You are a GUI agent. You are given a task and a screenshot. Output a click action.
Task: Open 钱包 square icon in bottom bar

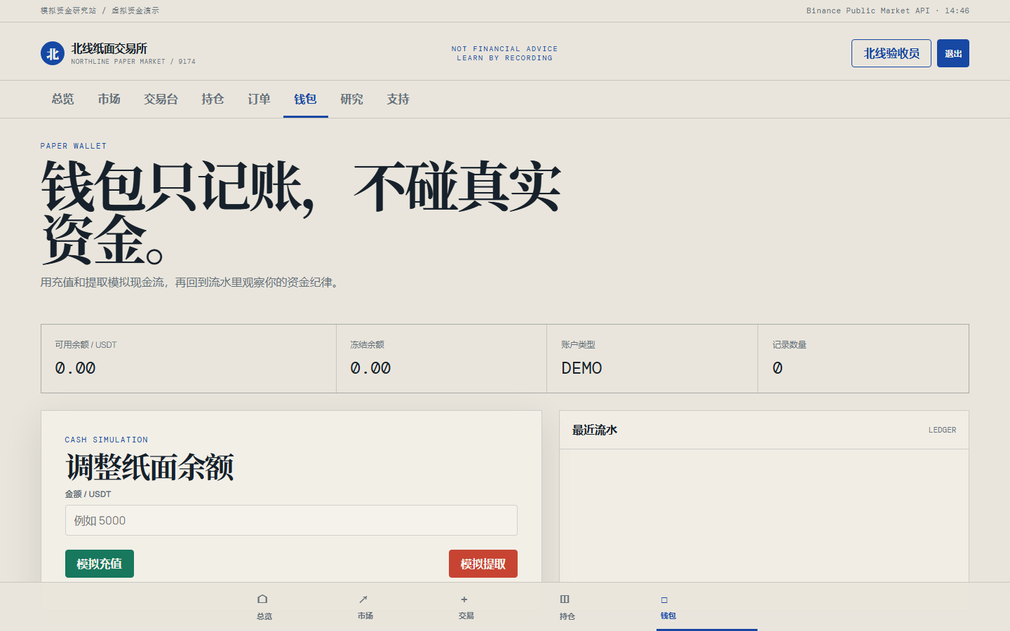tap(664, 600)
